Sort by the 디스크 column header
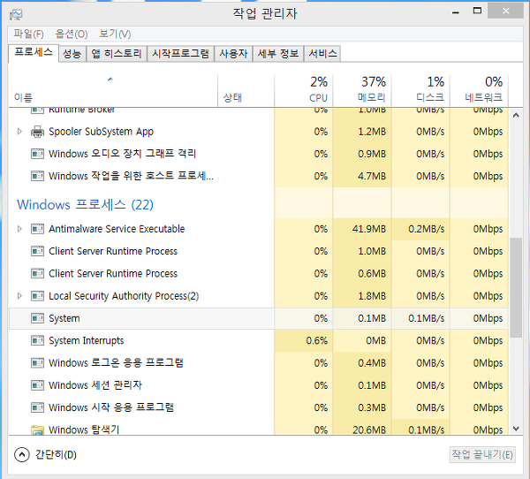 [x=420, y=90]
